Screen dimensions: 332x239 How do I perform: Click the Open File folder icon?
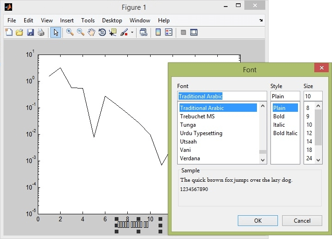click(x=19, y=32)
